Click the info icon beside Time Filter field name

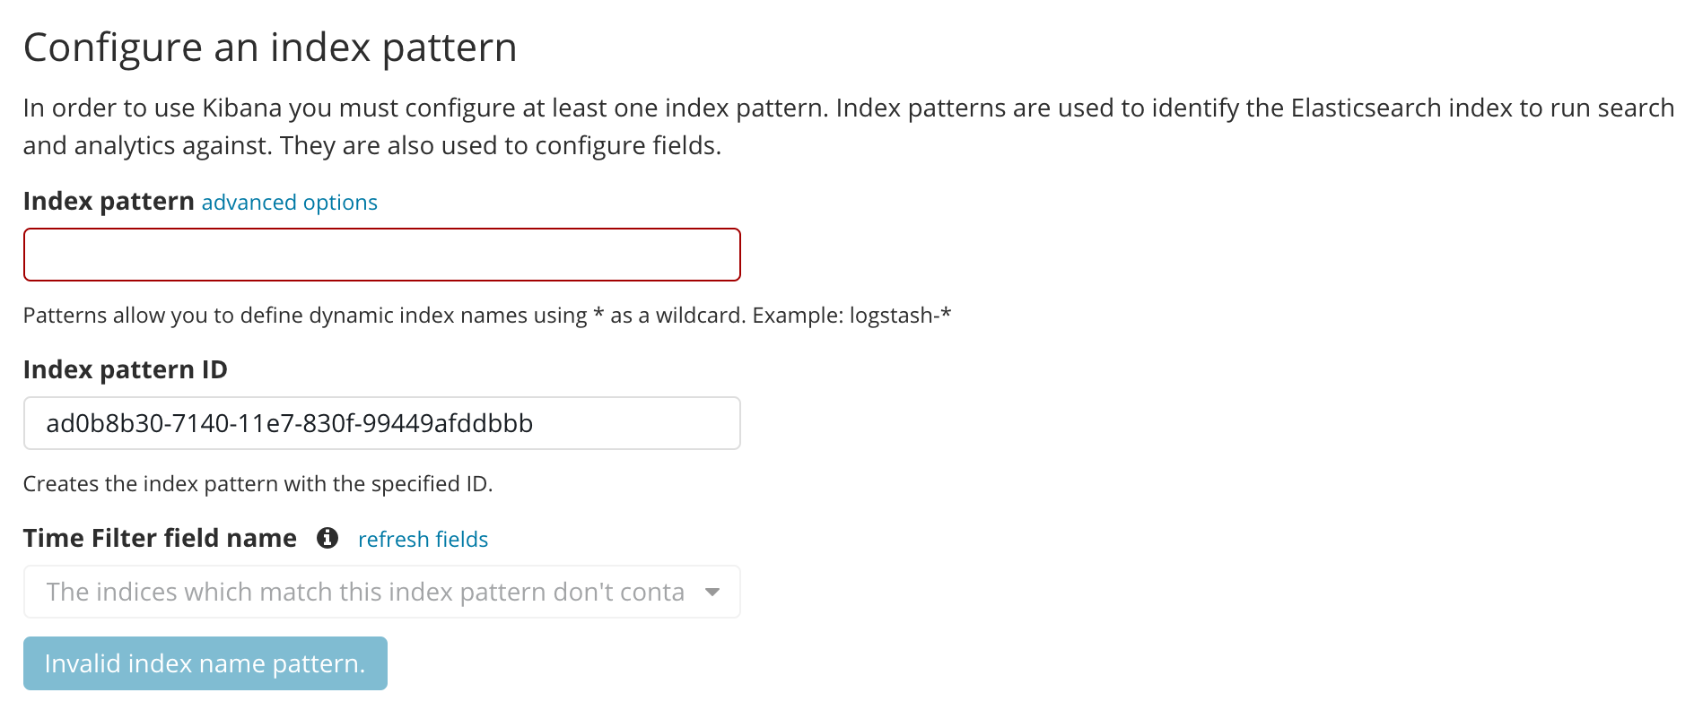(327, 538)
